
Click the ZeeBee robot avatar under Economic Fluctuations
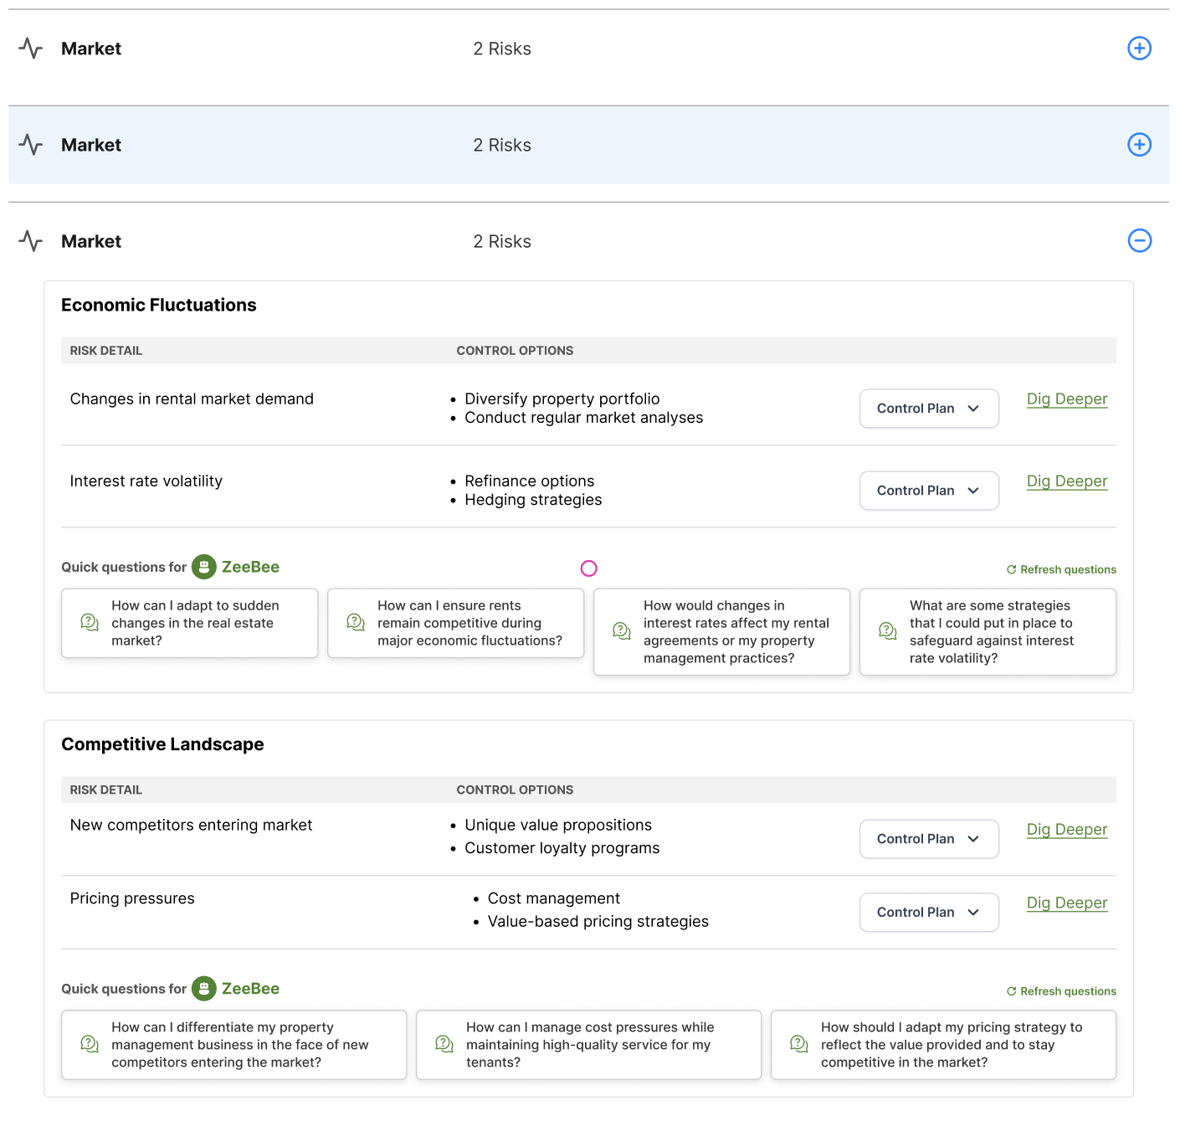pos(204,567)
